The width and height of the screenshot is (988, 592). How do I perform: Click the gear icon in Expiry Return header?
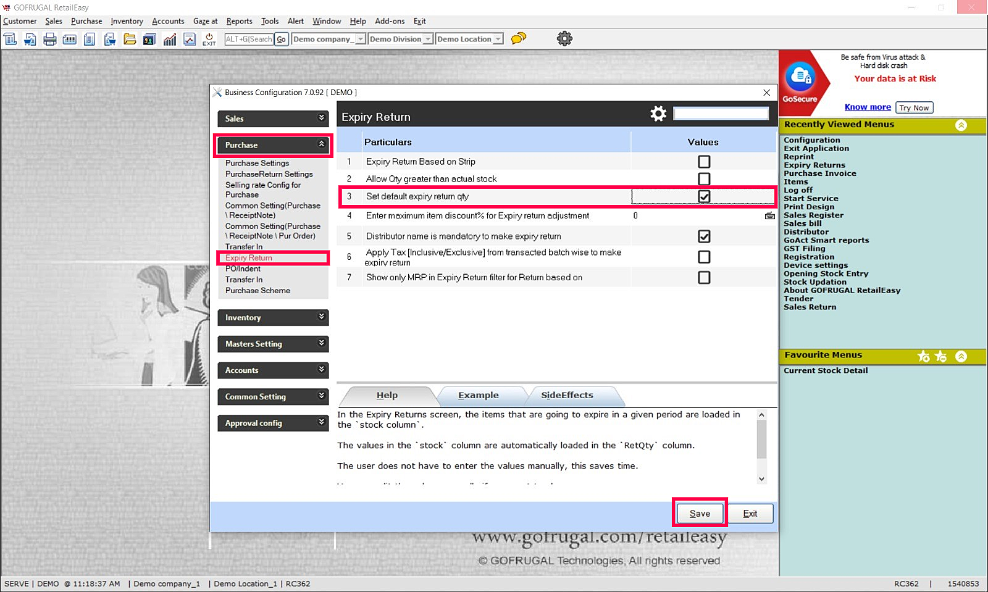658,114
